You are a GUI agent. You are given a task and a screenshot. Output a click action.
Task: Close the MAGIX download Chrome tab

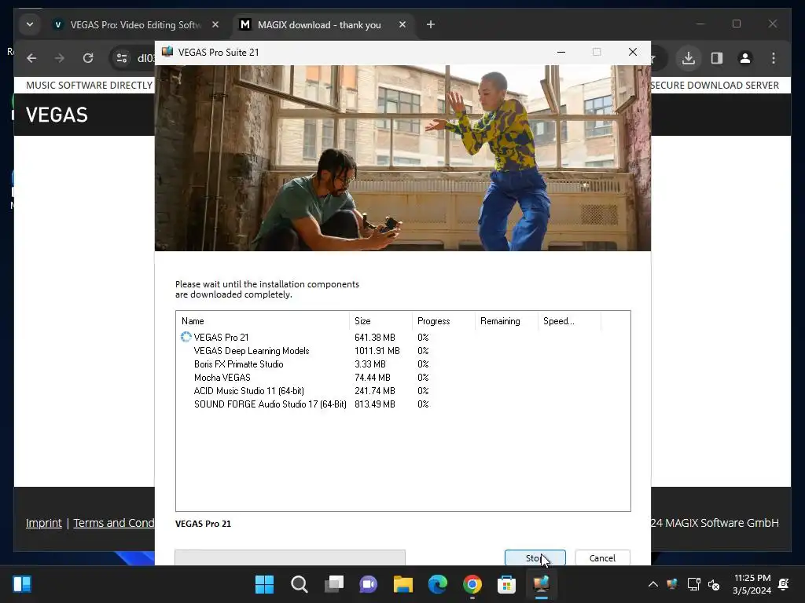[402, 24]
